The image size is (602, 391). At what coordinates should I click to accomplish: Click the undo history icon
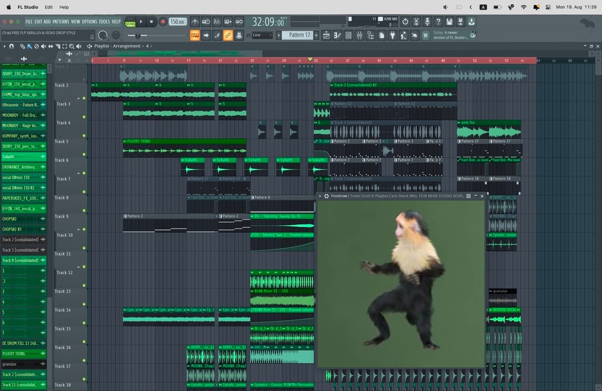tap(405, 22)
